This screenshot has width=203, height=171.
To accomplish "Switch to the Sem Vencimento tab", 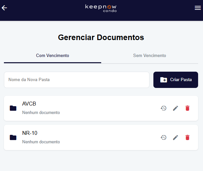I will tap(149, 56).
